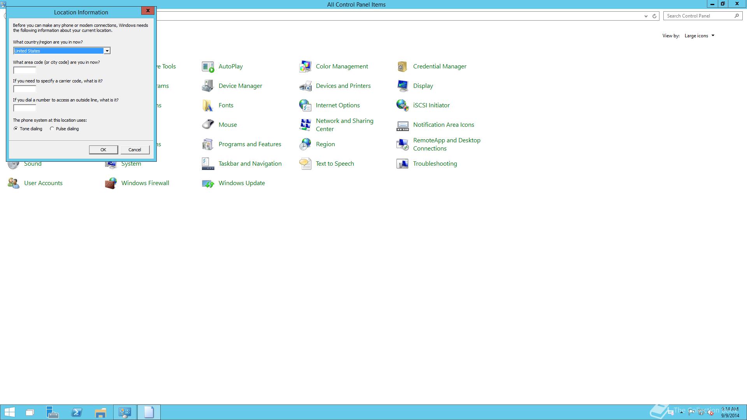Viewport: 747px width, 420px height.
Task: Open the User Accounts icon
Action: coord(14,183)
